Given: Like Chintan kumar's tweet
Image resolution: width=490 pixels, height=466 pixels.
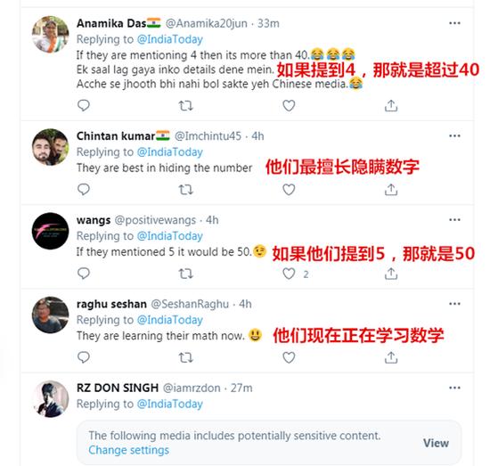Looking at the screenshot, I should click(289, 190).
